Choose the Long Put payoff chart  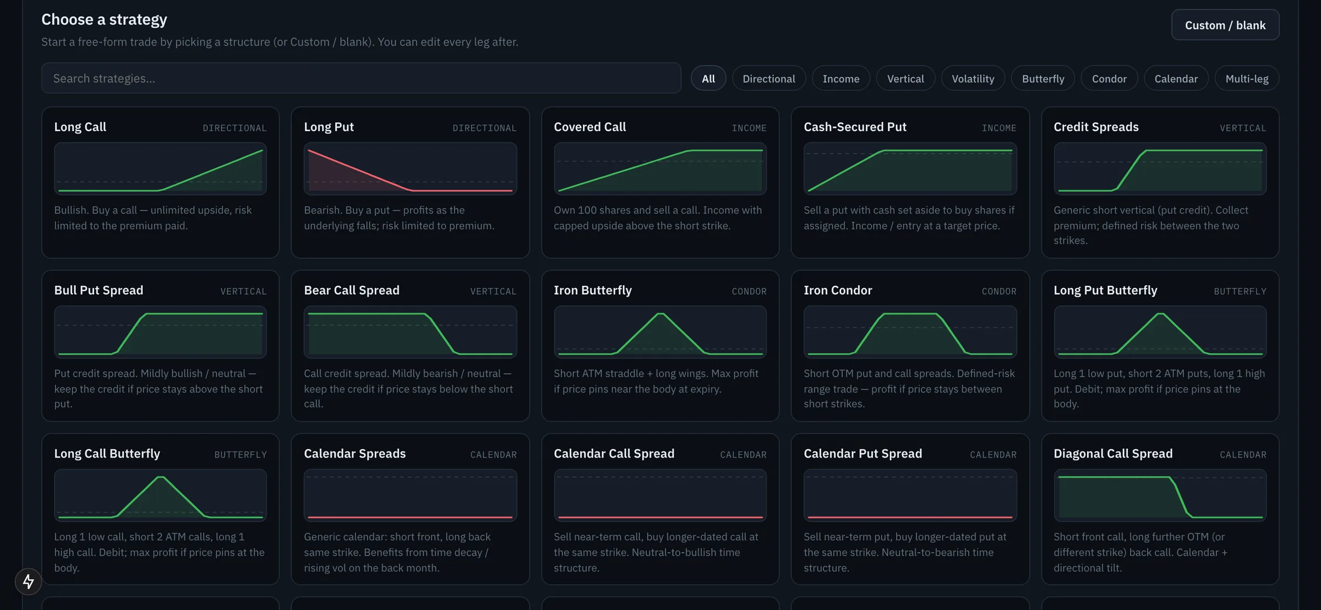coord(410,168)
